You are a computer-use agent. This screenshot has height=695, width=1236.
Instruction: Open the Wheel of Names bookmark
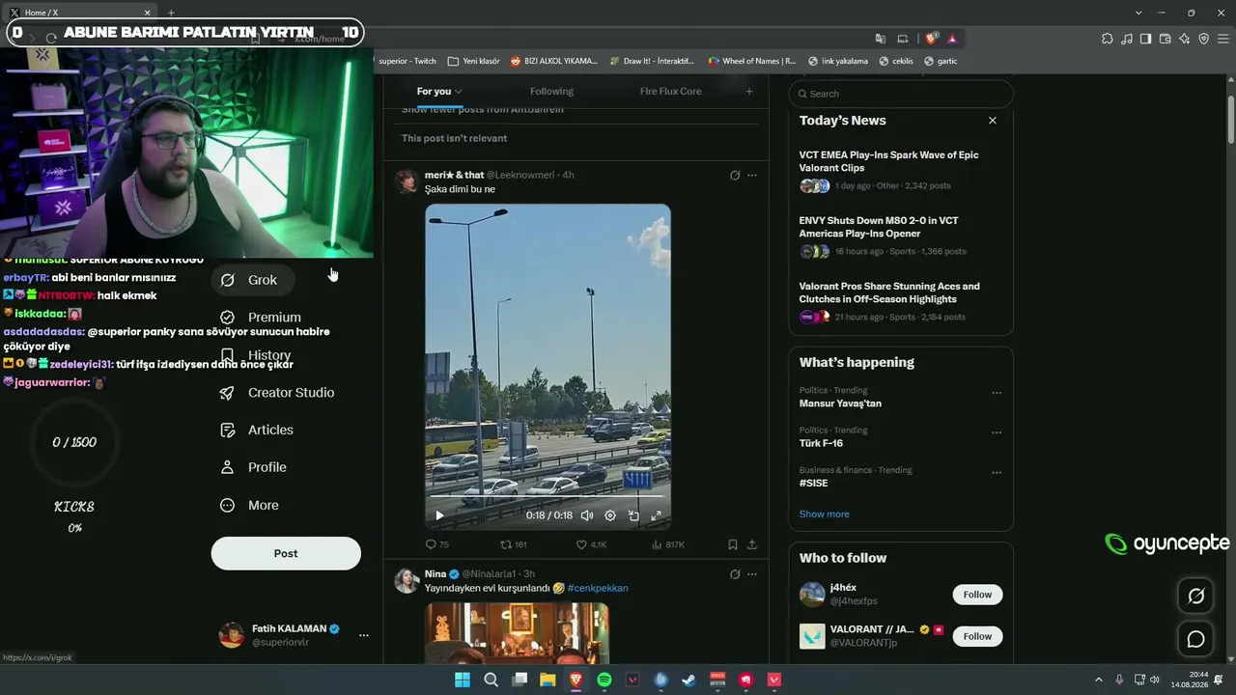pyautogui.click(x=752, y=61)
